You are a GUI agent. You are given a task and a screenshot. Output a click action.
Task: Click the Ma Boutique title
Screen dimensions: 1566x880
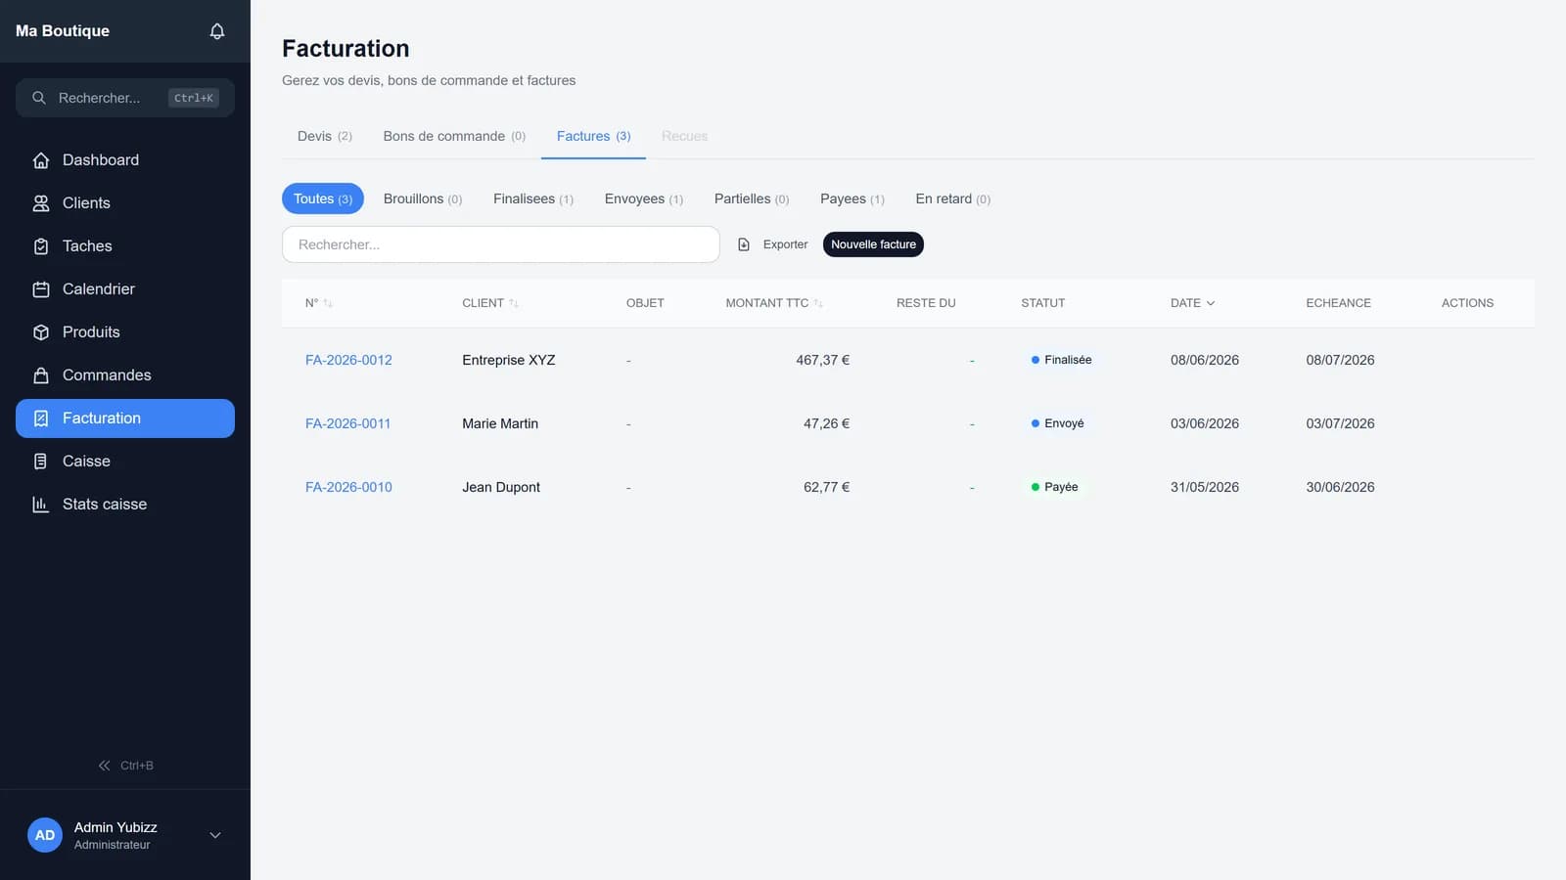tap(63, 31)
